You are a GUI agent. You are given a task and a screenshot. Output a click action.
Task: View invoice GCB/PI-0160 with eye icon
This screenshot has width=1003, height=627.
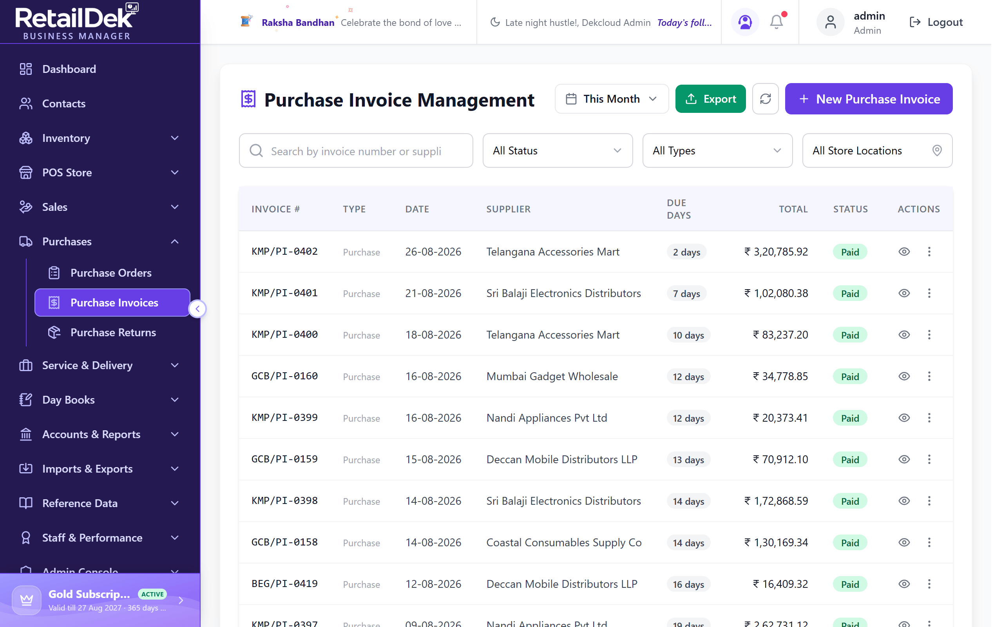904,376
